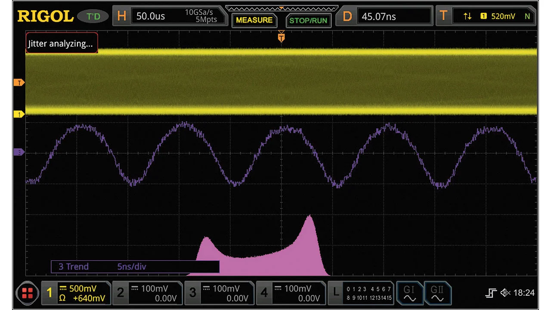Enable channel 4 at 100mV

[x=291, y=293]
